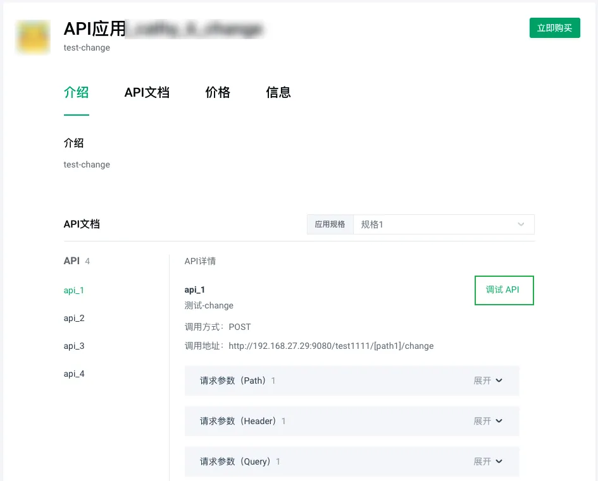This screenshot has height=481, width=598.
Task: Click the 调试 API button
Action: [x=504, y=290]
